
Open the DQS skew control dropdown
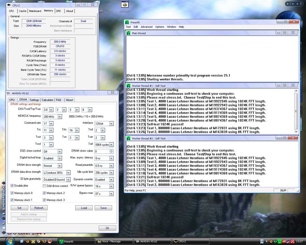[60, 152]
